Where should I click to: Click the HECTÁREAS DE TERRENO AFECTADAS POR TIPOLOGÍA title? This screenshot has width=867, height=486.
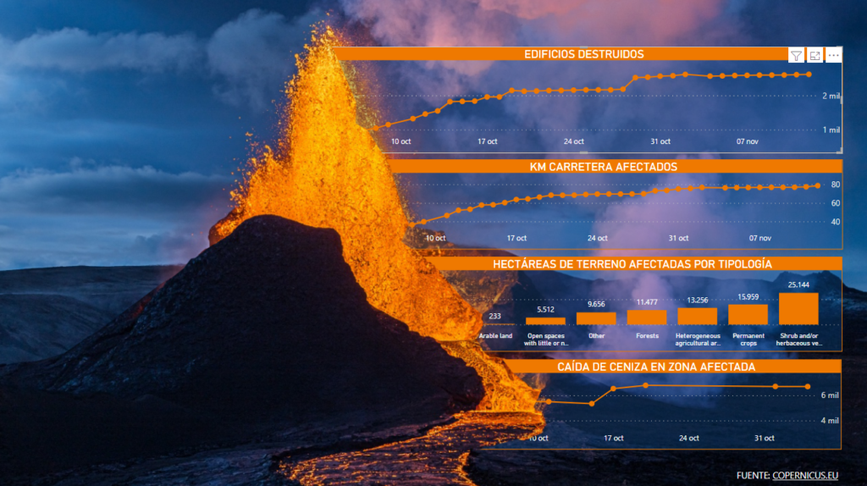pos(632,263)
